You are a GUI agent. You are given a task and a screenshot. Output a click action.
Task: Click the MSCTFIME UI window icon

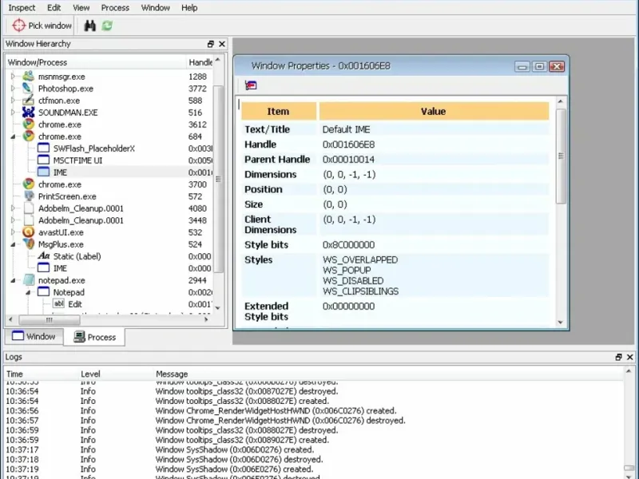(x=43, y=160)
